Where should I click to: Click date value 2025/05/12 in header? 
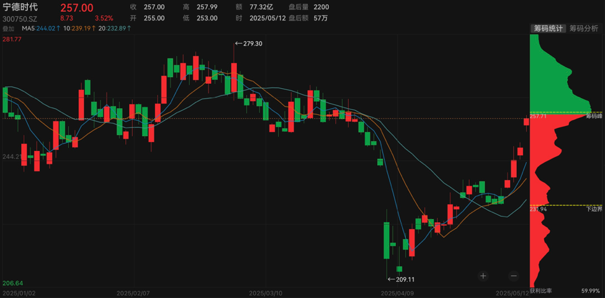click(268, 18)
